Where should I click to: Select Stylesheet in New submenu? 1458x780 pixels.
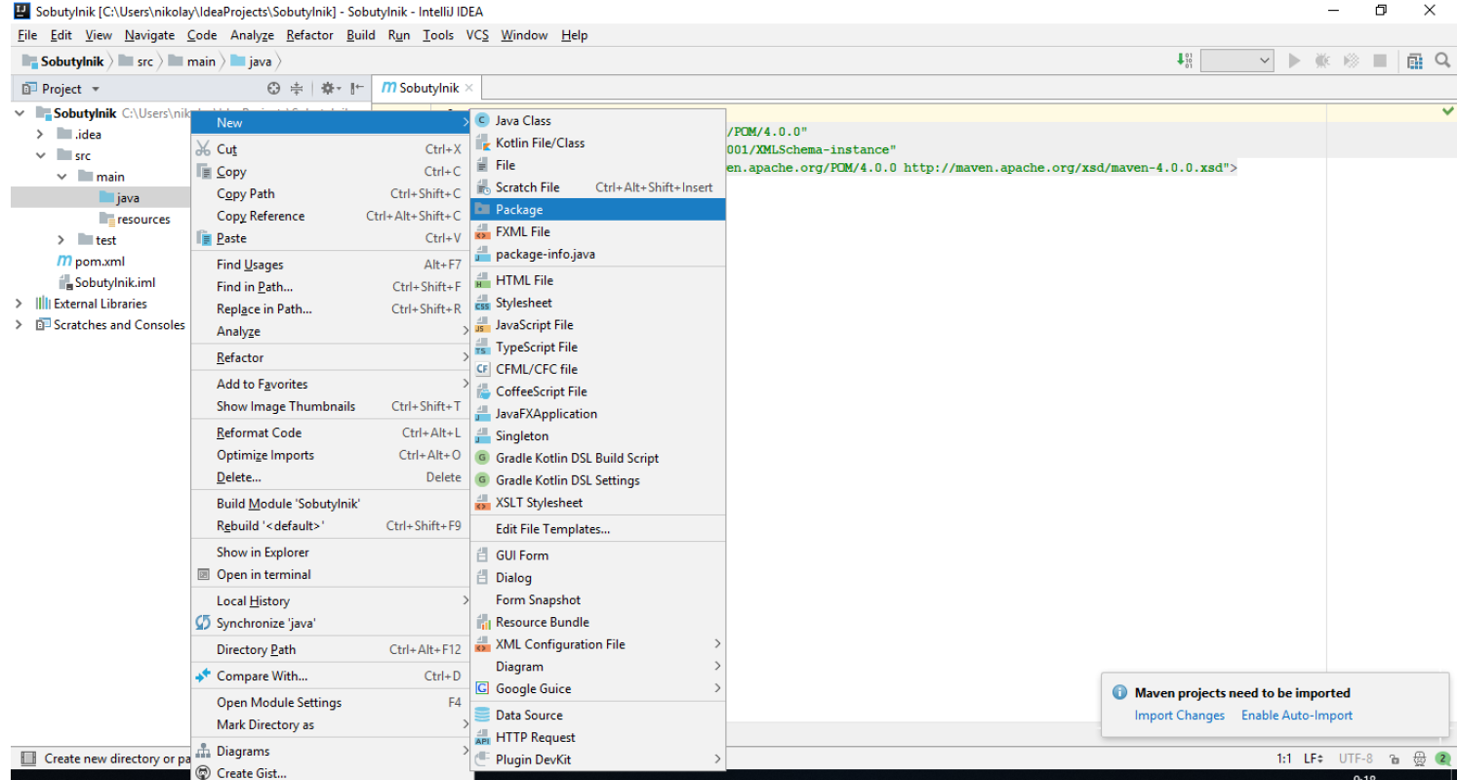598,303
